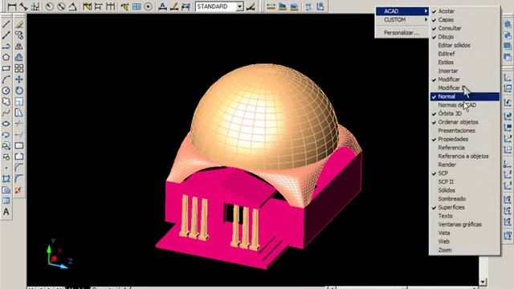Show the Render toolbar
The image size is (514, 289).
464,165
